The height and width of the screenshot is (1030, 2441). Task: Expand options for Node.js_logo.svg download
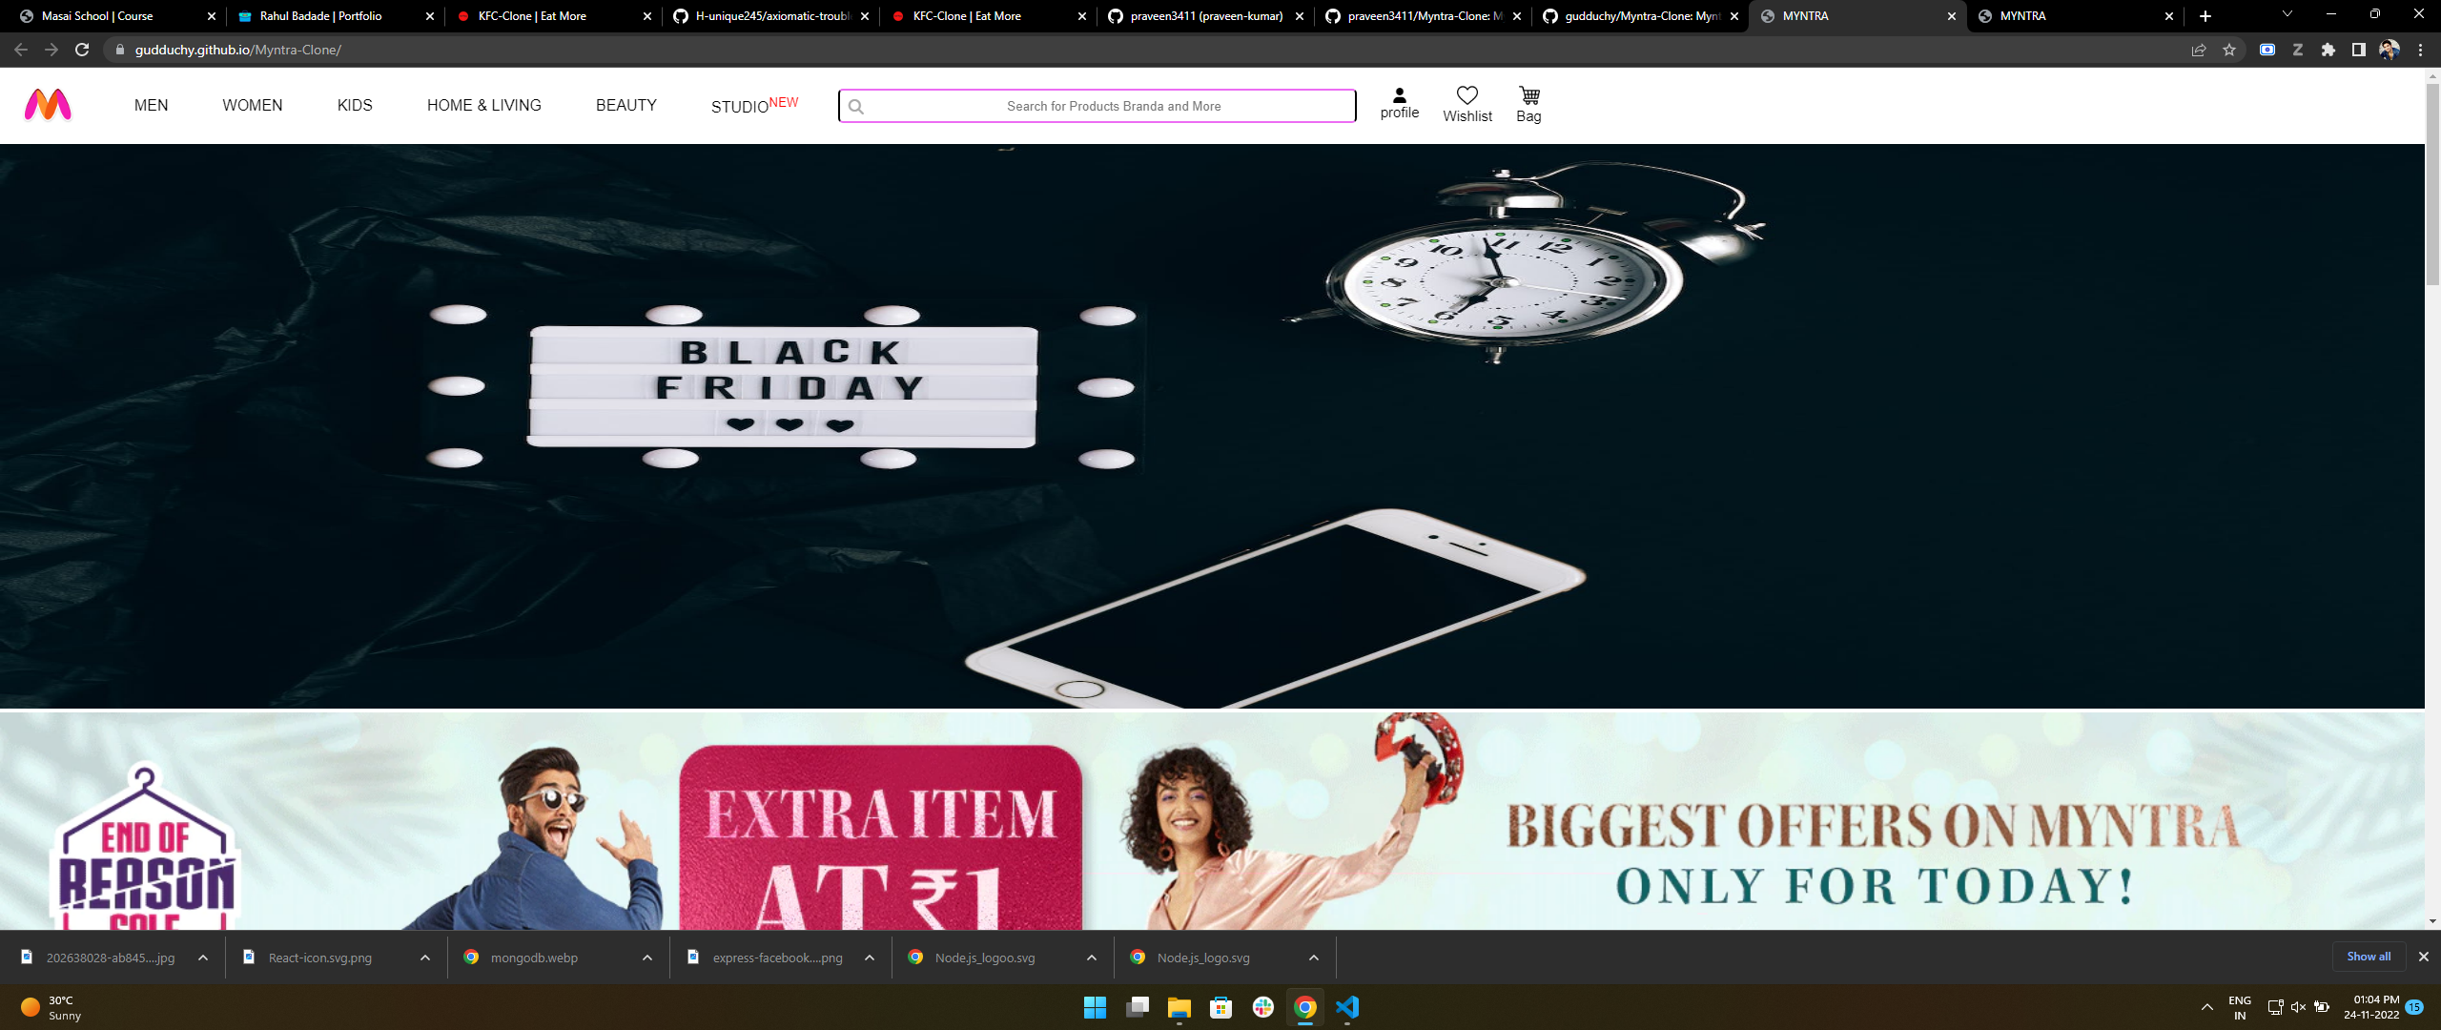pos(1314,958)
